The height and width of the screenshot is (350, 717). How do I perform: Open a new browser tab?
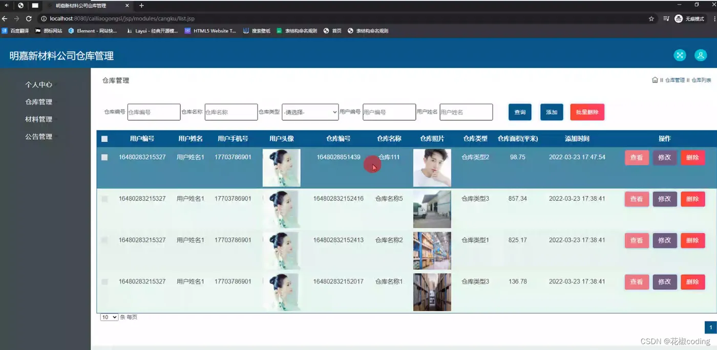point(142,6)
